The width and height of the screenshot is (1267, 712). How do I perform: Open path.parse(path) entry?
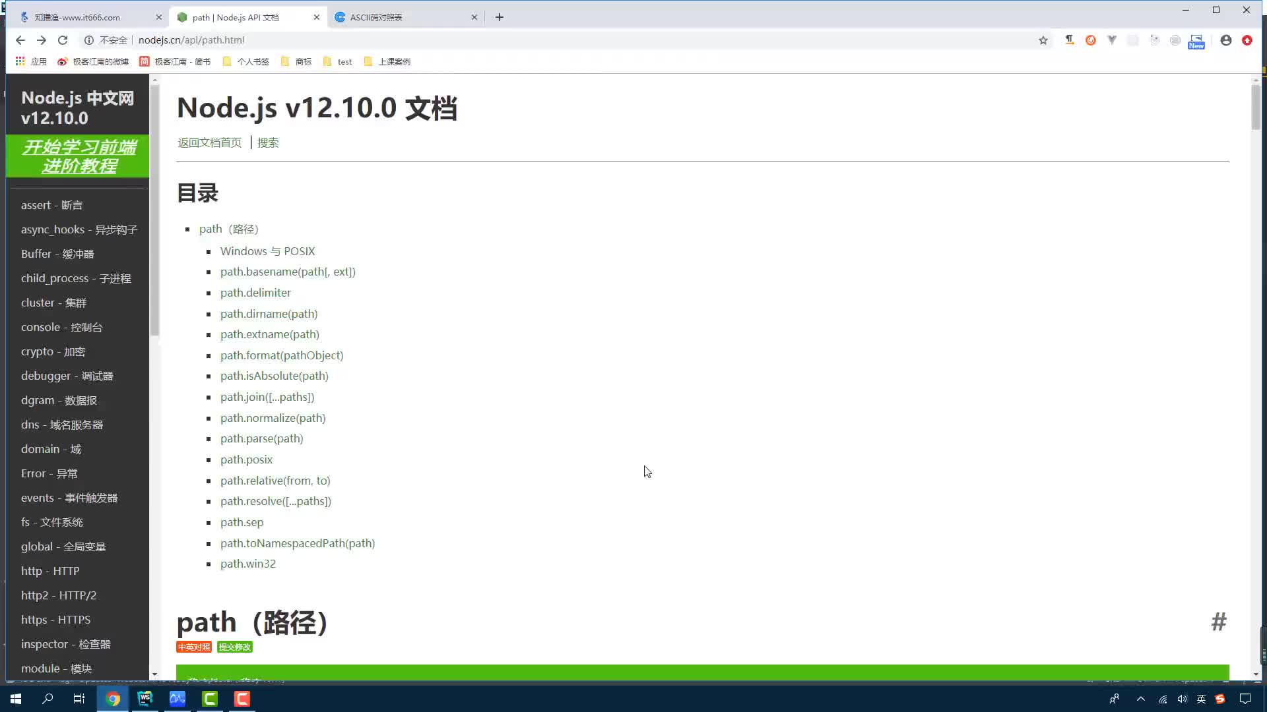(x=262, y=438)
